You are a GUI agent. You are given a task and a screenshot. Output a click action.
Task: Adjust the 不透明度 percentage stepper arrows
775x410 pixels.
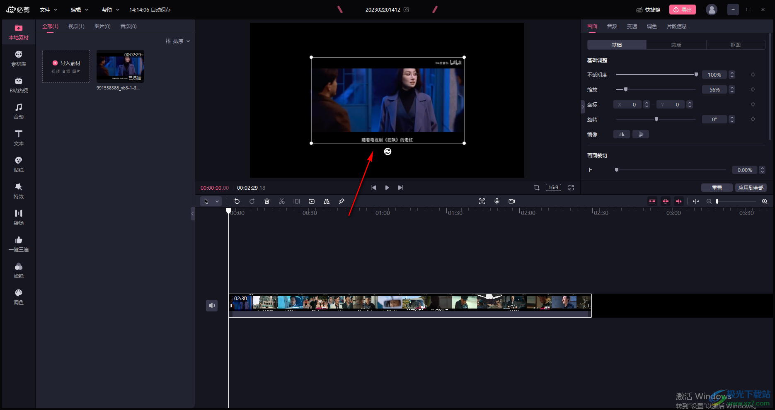click(x=732, y=75)
